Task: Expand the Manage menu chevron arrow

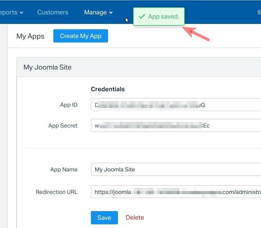Action: (x=111, y=13)
